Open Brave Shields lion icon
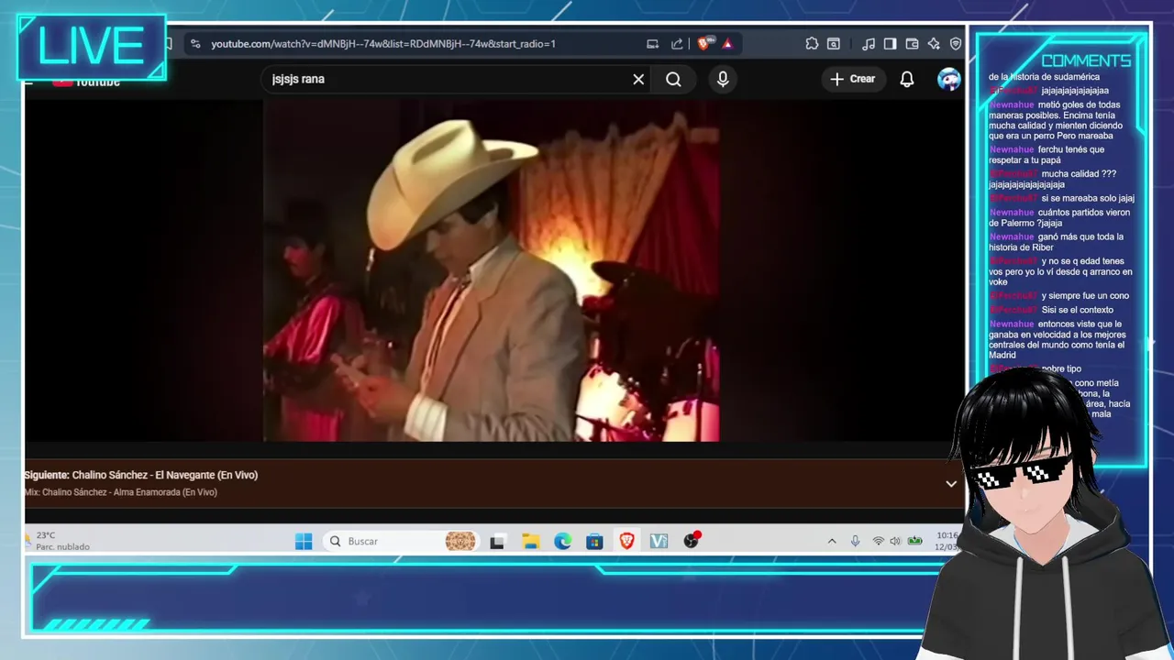The height and width of the screenshot is (660, 1174). click(x=704, y=44)
